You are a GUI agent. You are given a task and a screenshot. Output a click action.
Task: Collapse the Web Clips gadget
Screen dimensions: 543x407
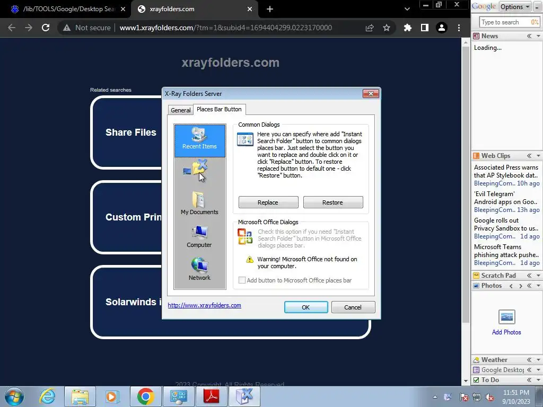pyautogui.click(x=529, y=156)
